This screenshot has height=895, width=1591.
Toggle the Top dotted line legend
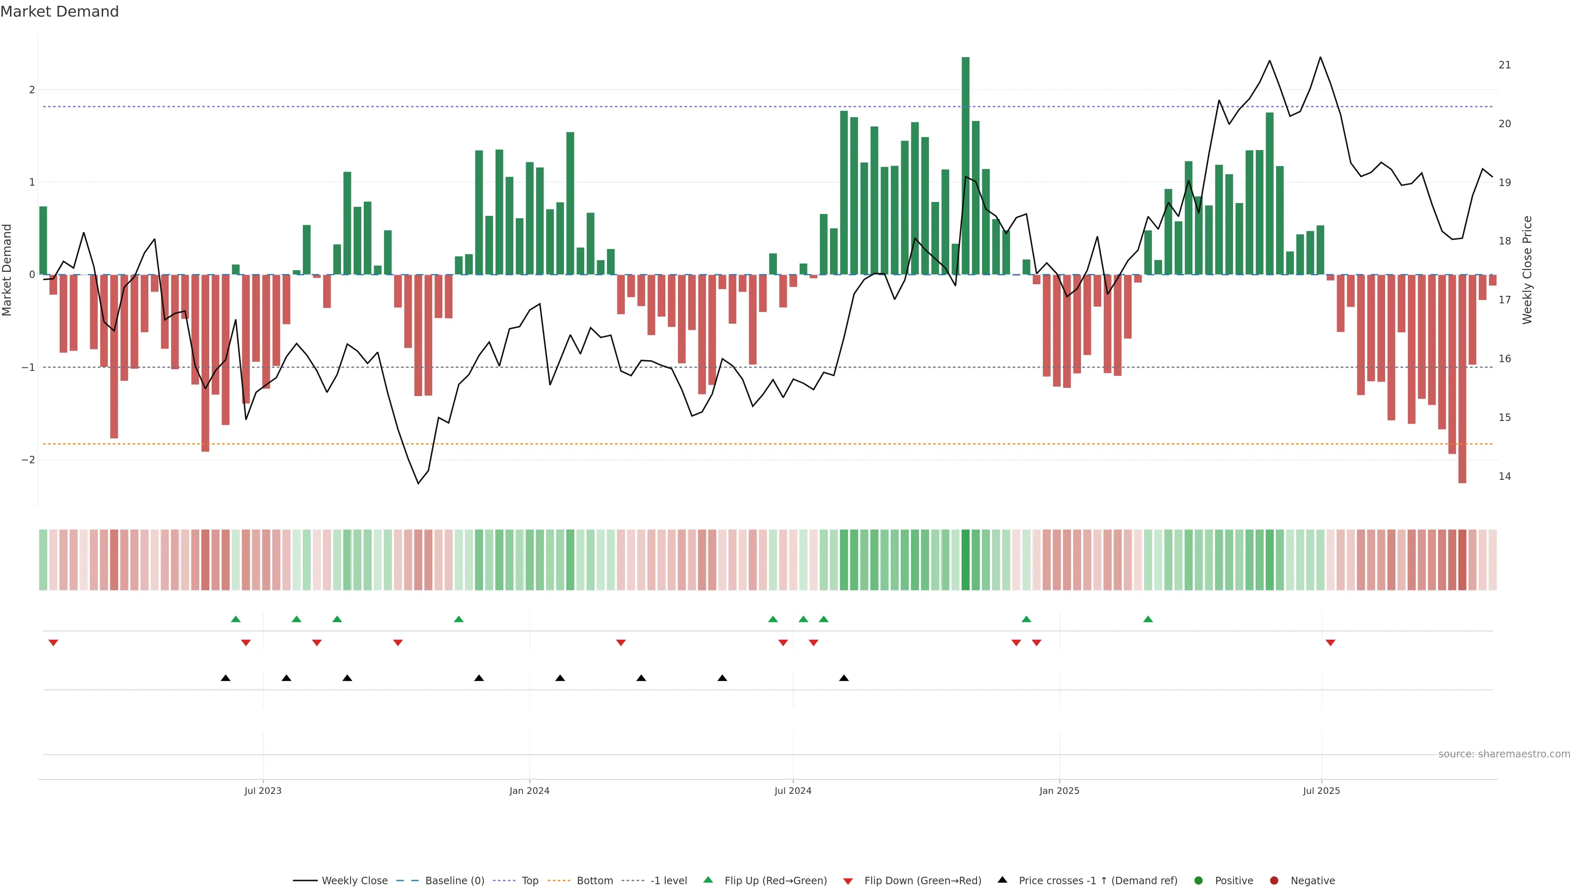(530, 880)
